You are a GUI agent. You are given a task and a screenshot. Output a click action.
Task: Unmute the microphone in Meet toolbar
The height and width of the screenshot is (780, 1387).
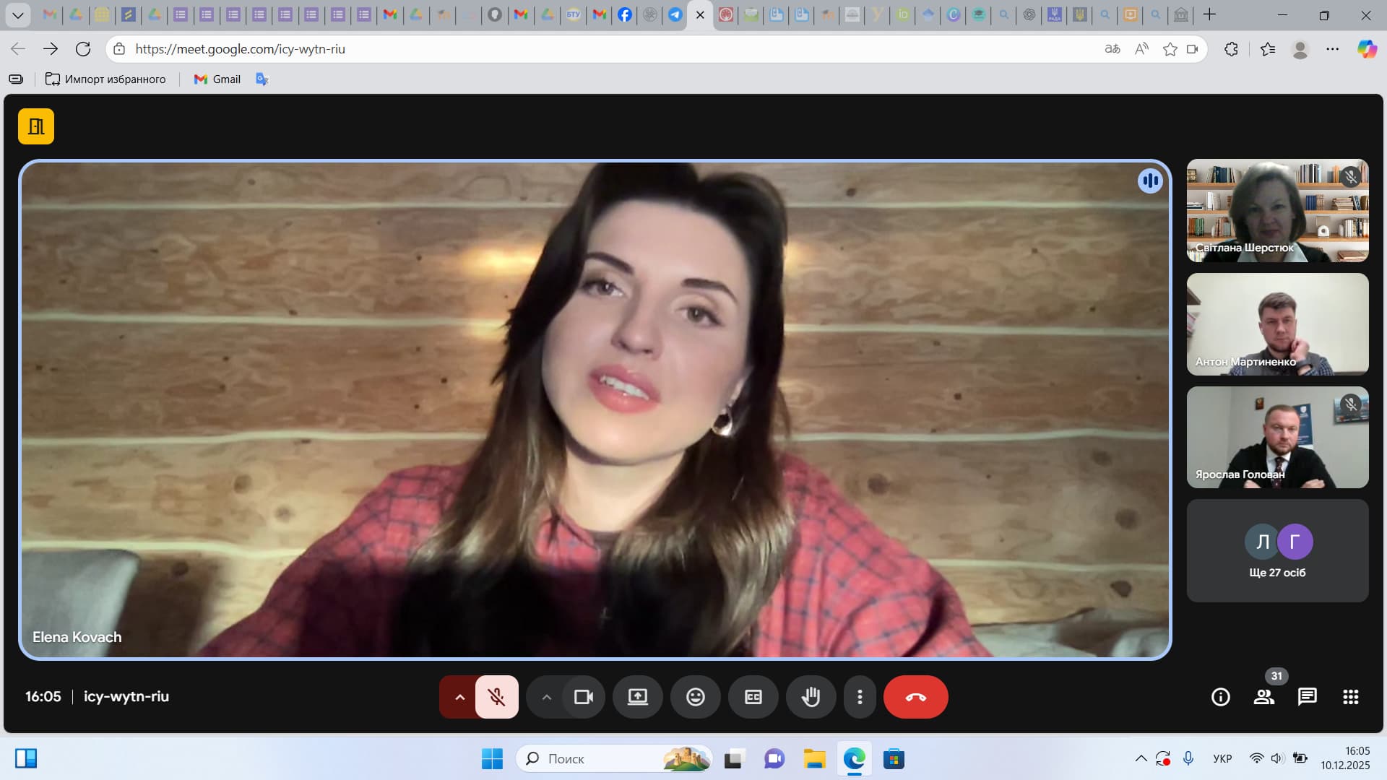click(x=496, y=697)
